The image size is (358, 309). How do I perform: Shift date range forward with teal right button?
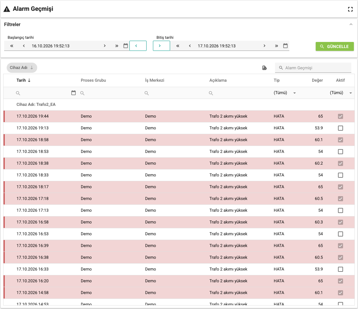point(162,46)
